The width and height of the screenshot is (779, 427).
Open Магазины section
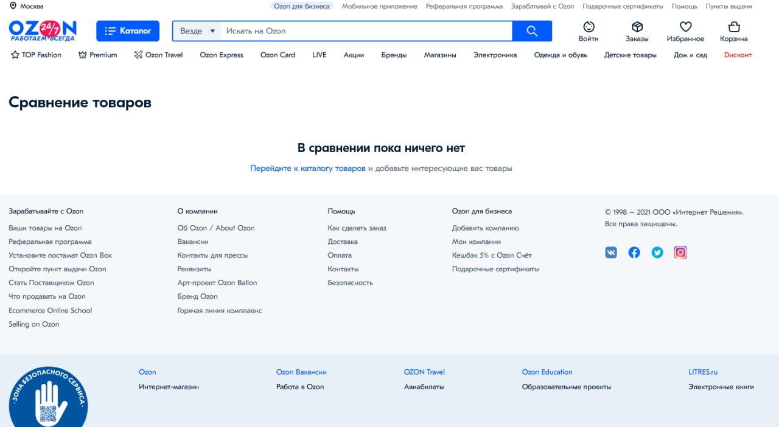point(440,55)
